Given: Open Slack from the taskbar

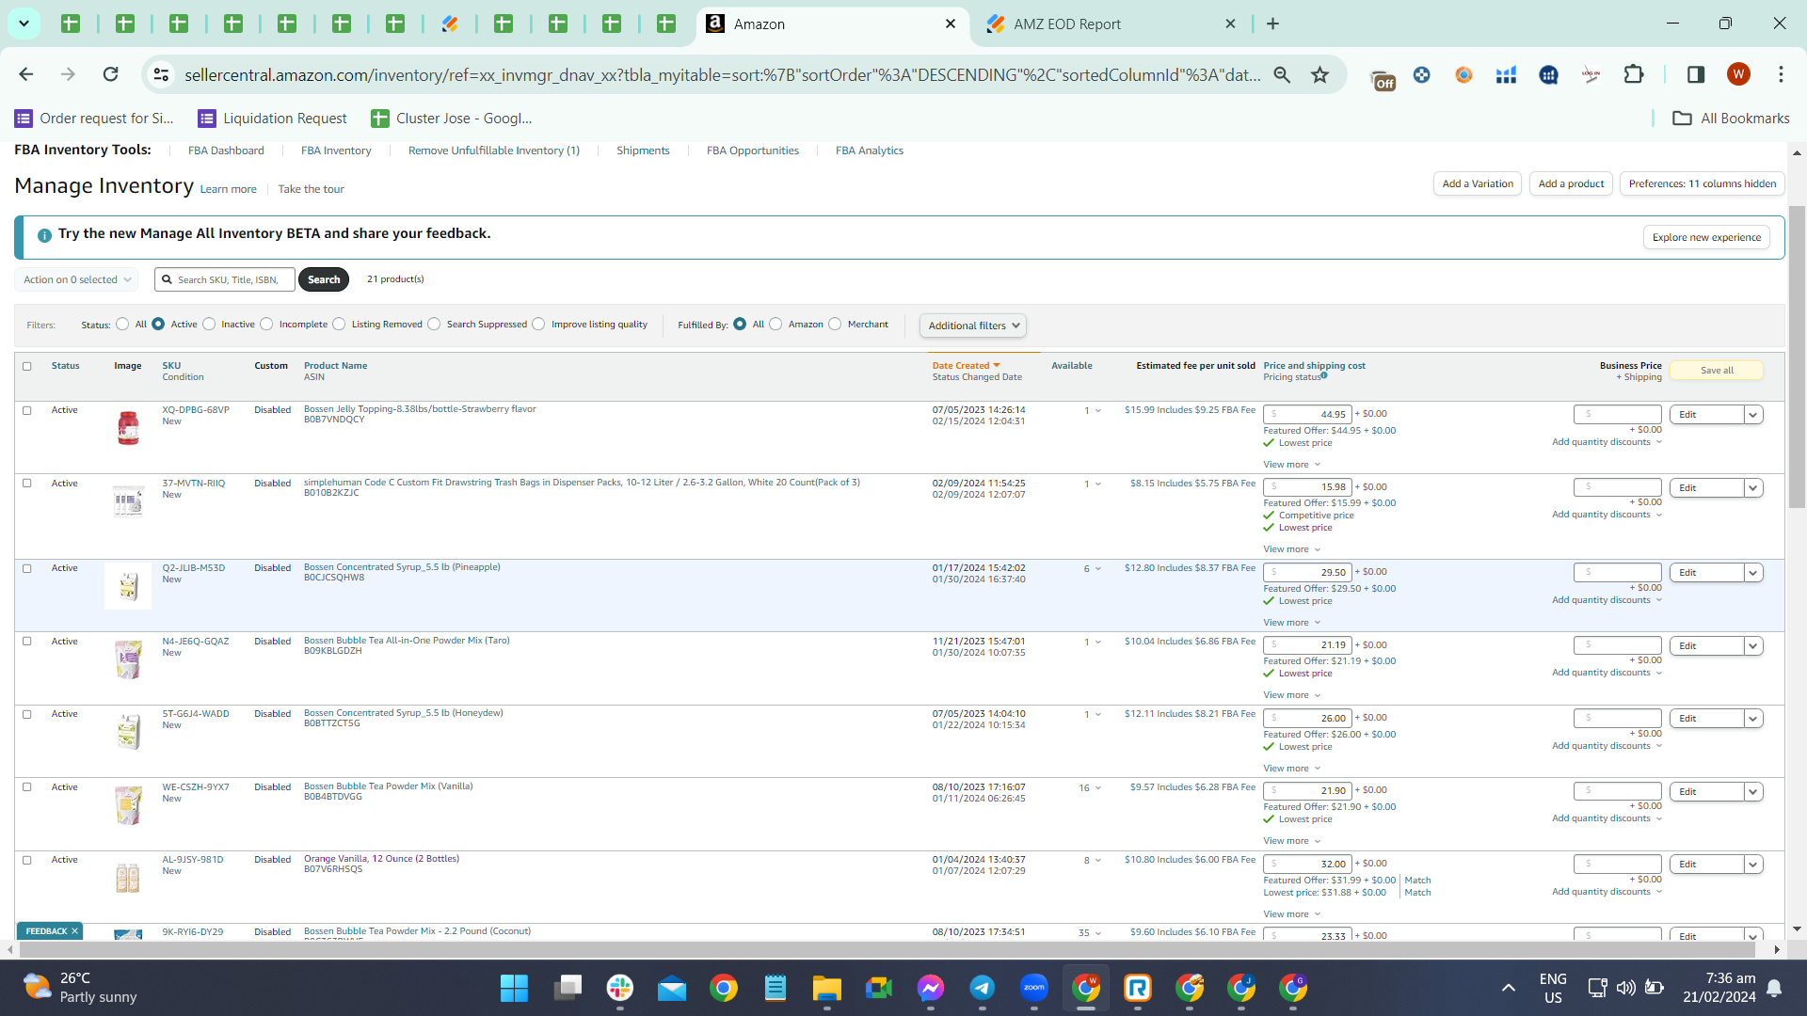Looking at the screenshot, I should (620, 988).
